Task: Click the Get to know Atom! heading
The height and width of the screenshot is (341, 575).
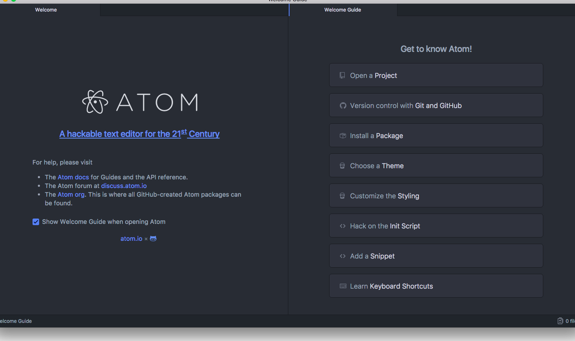Action: [x=436, y=49]
